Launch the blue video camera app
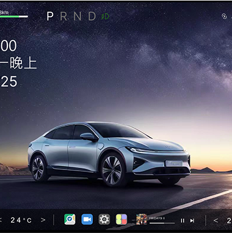Image resolution: width=232 pixels, height=233 pixels. coord(87,220)
